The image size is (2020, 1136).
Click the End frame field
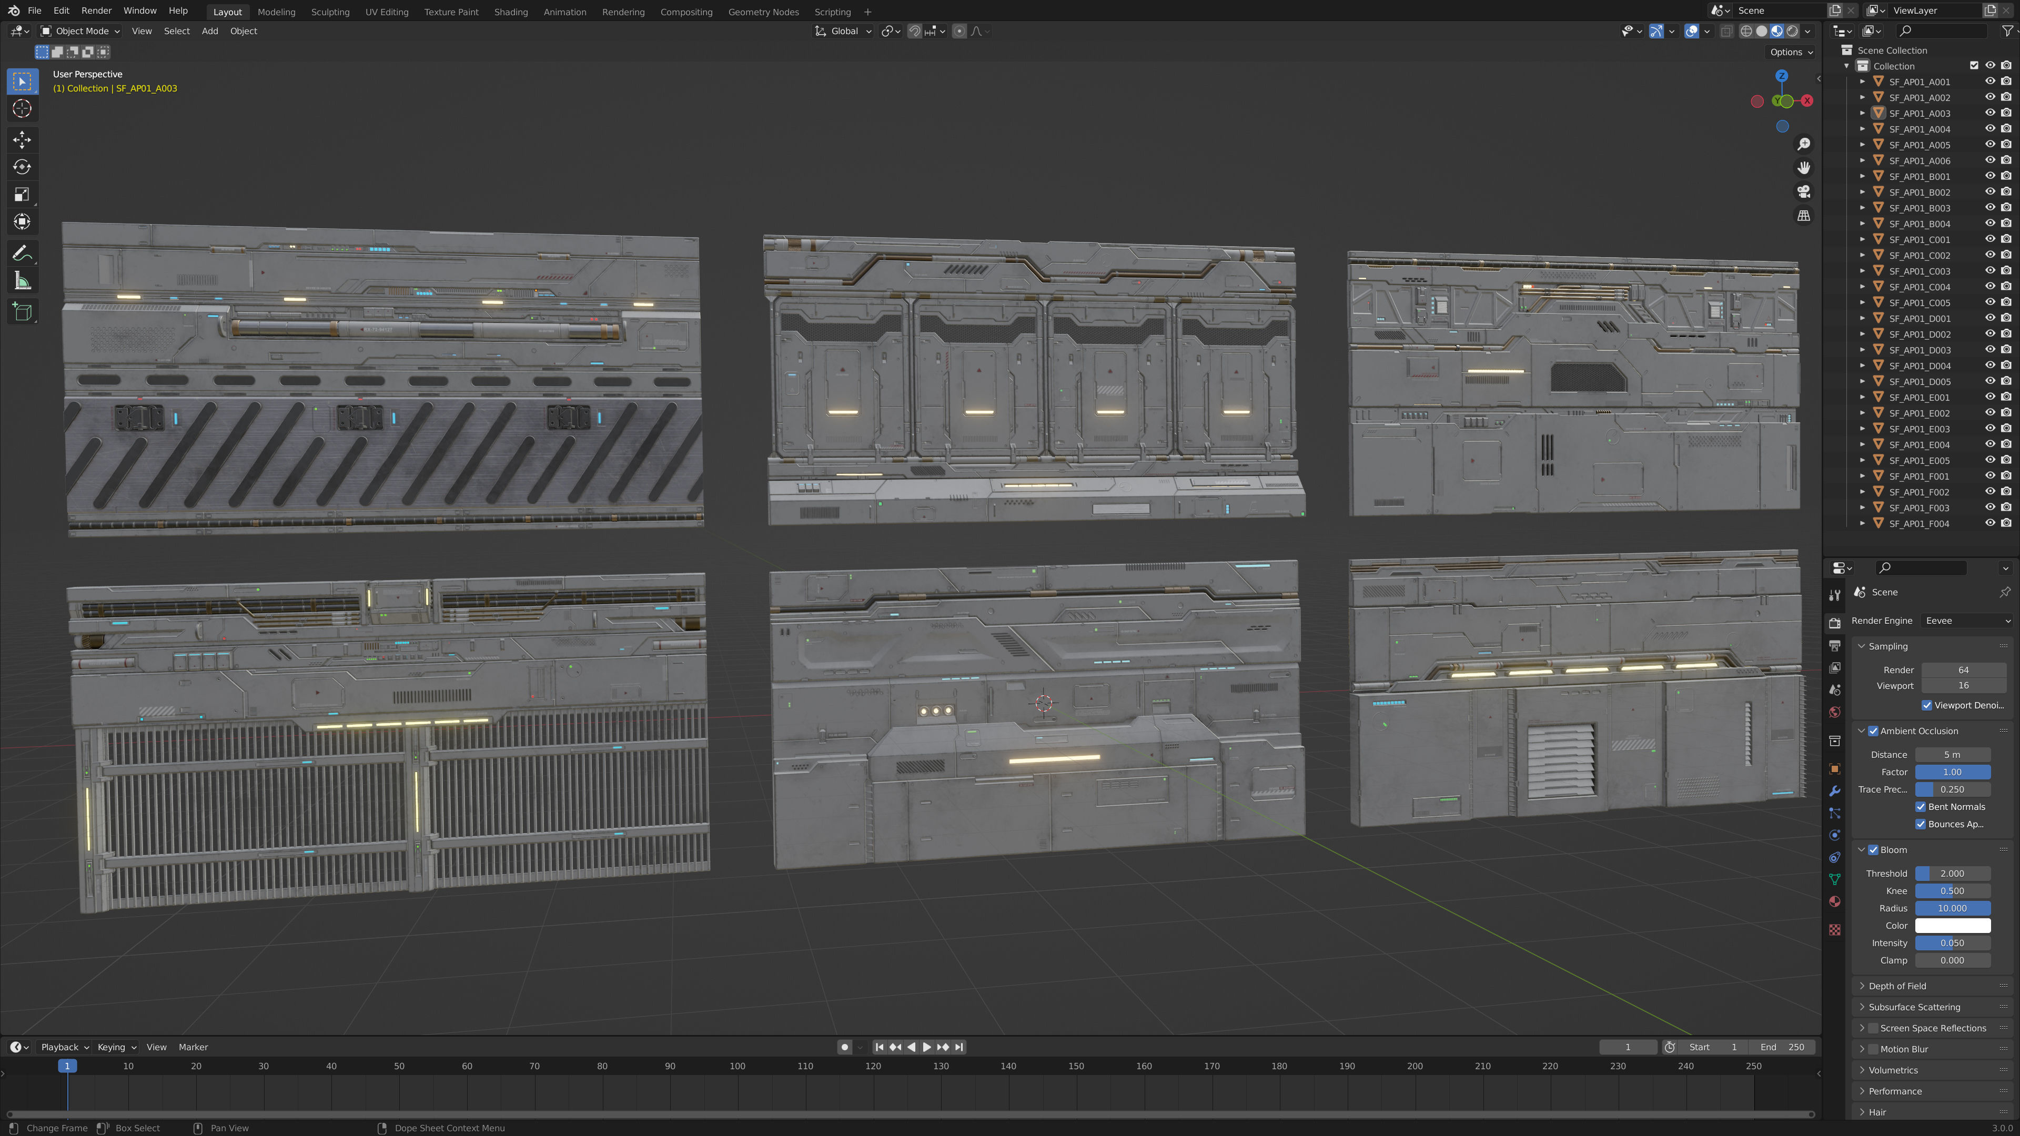click(1782, 1048)
